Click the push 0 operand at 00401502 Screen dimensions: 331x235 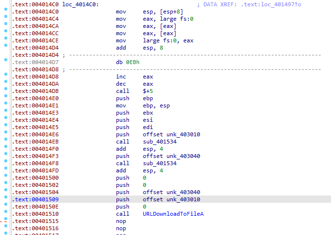coord(144,185)
